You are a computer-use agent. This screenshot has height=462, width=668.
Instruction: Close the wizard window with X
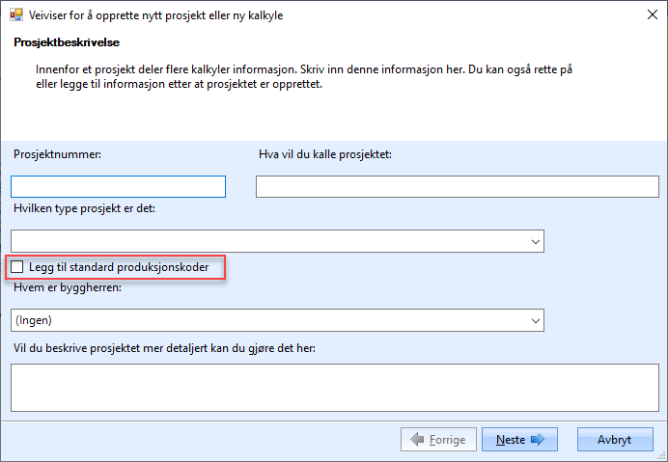point(646,16)
